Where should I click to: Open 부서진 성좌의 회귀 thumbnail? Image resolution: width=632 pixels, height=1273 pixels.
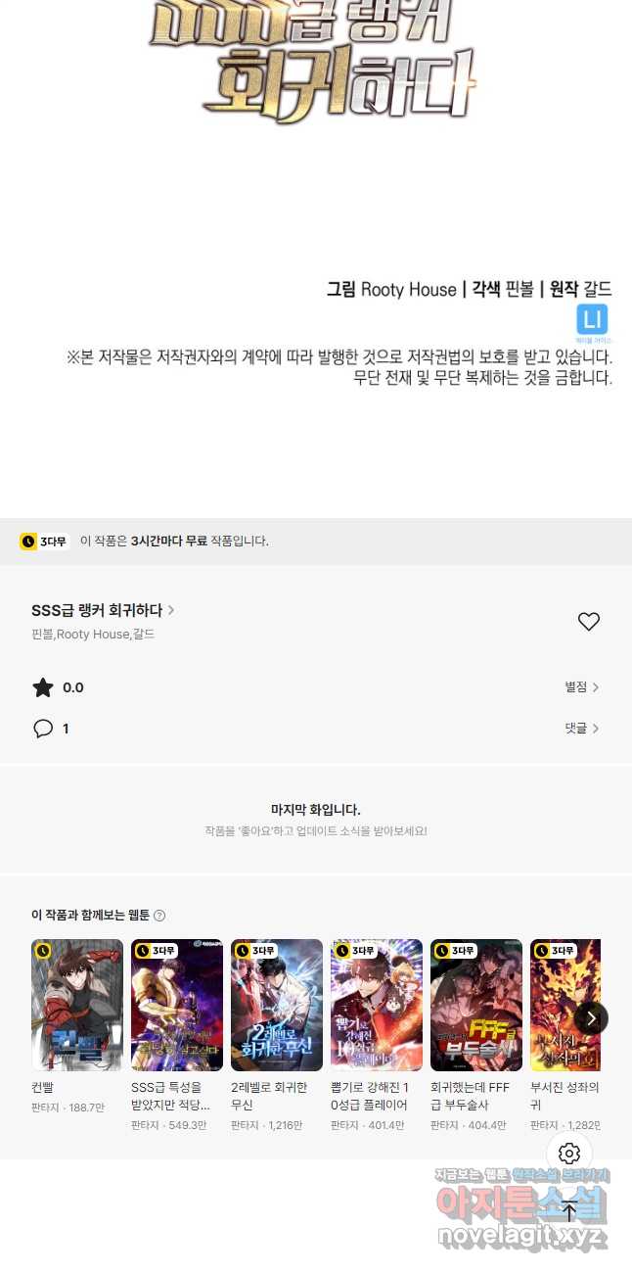point(565,1006)
